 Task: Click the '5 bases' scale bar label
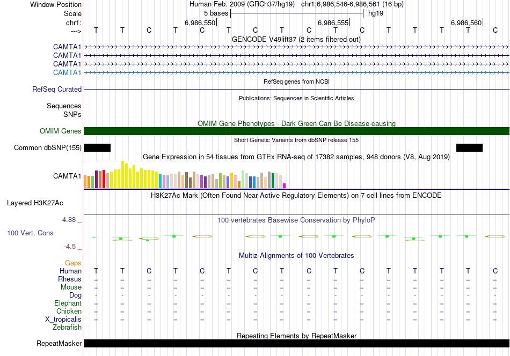click(216, 13)
